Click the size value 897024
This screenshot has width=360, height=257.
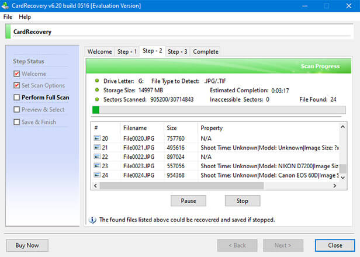click(x=176, y=157)
